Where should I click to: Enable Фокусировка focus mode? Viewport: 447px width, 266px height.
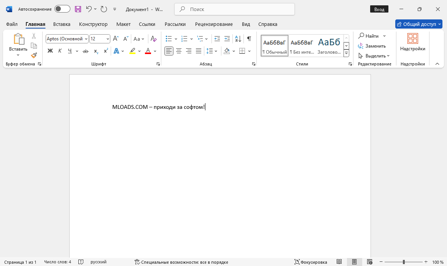tap(311, 262)
